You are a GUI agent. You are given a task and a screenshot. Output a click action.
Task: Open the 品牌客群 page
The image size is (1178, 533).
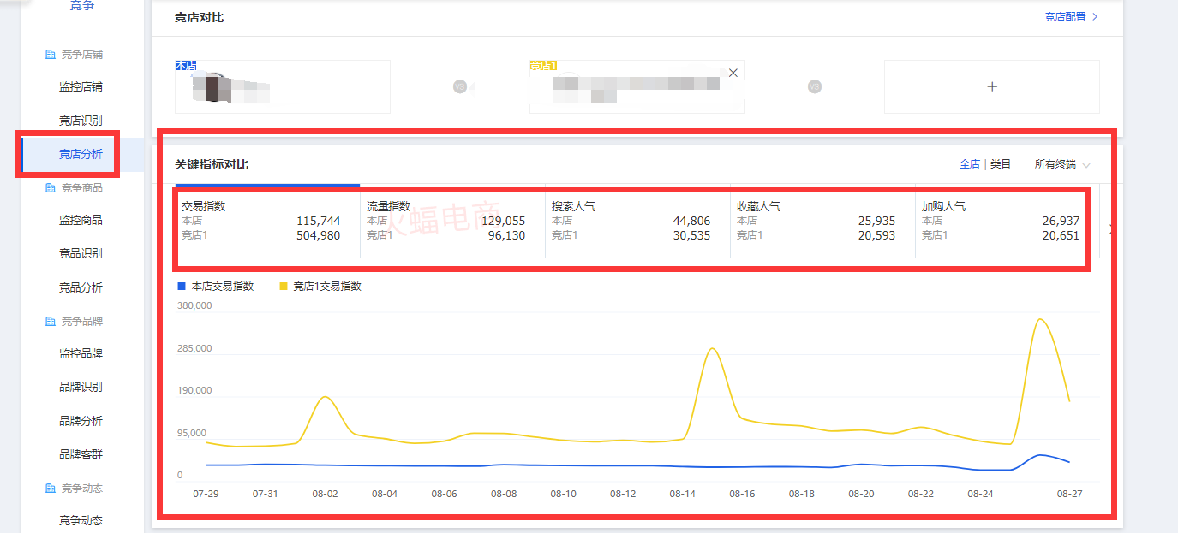coord(81,454)
